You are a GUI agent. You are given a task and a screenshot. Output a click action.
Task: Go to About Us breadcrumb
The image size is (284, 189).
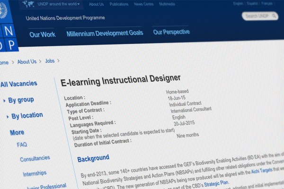pyautogui.click(x=27, y=62)
